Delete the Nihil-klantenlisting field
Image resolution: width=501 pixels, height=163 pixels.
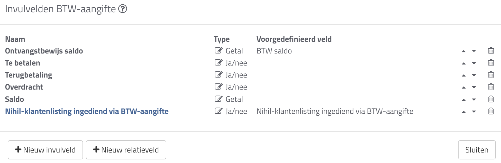coord(491,111)
